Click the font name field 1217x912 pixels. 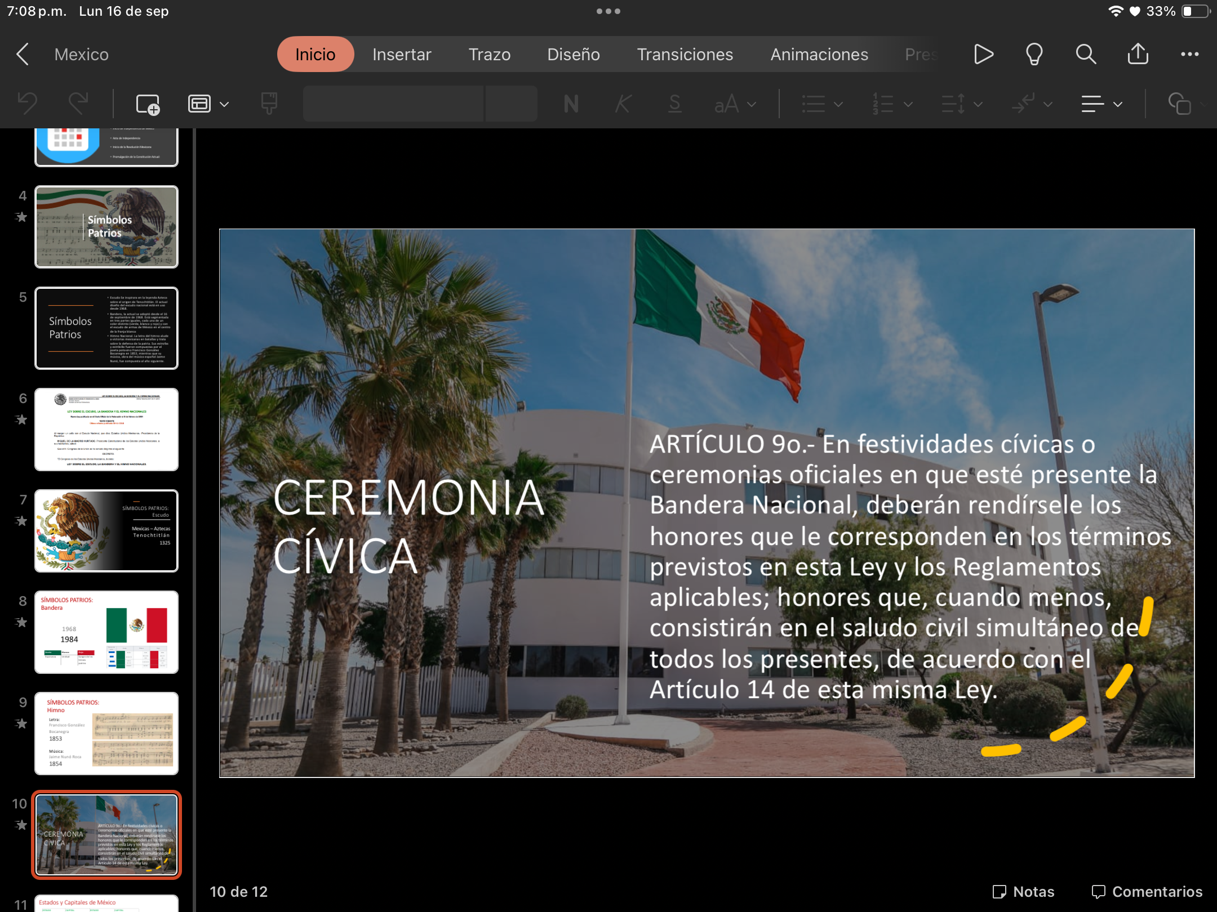tap(393, 104)
